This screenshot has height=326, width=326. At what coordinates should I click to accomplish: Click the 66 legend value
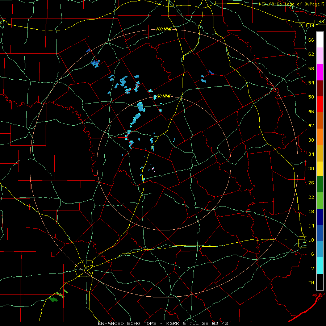point(311,40)
